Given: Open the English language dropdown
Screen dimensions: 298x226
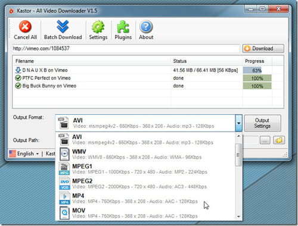Looking at the screenshot, I should 24,153.
